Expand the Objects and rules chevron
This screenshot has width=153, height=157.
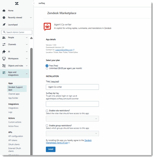[x=27, y=66]
